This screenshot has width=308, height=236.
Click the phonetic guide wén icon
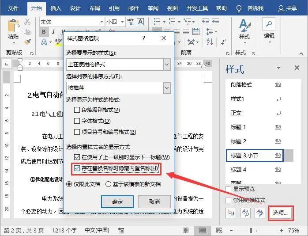click(x=131, y=22)
